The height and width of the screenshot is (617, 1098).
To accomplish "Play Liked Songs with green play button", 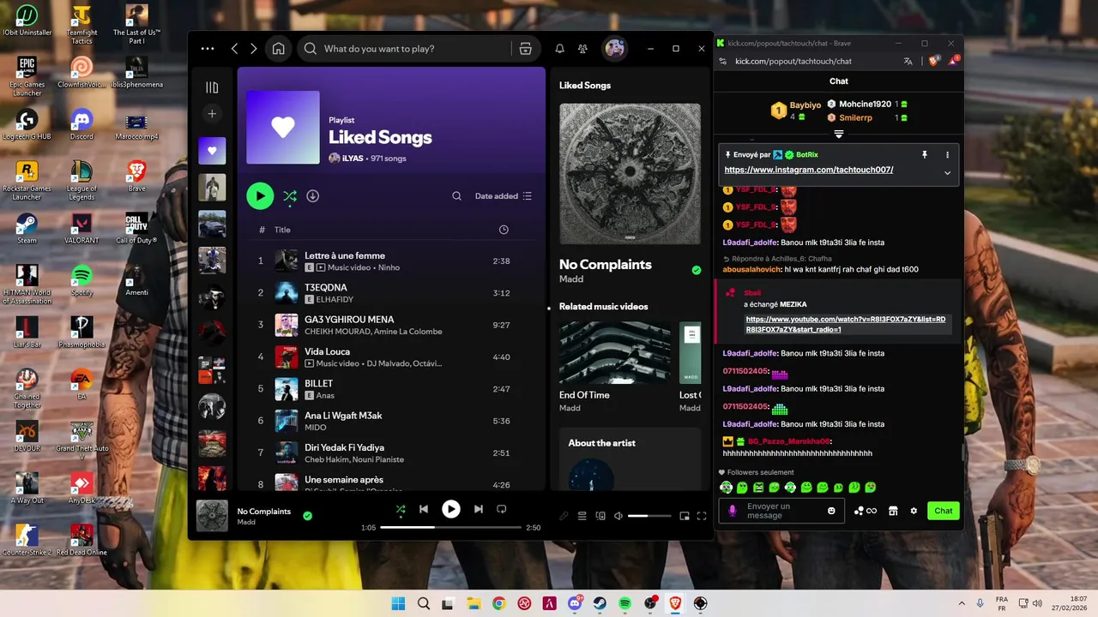I will click(260, 196).
